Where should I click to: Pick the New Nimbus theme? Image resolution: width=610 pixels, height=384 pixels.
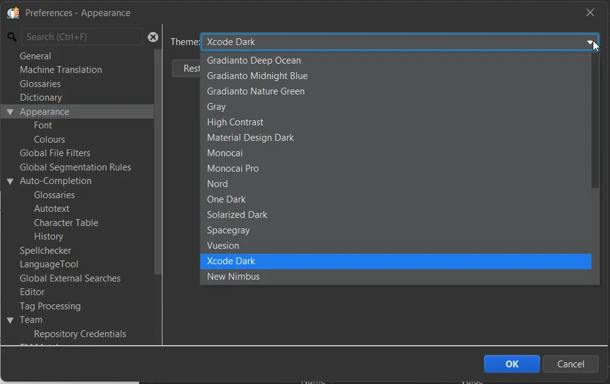pyautogui.click(x=233, y=276)
